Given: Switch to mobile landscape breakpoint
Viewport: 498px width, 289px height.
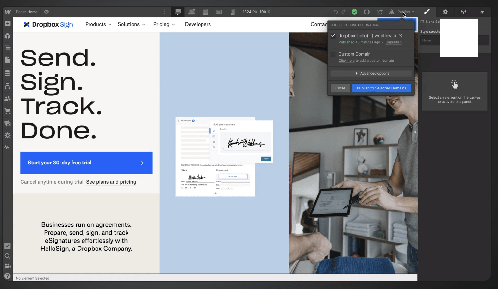Looking at the screenshot, I should click(x=219, y=12).
